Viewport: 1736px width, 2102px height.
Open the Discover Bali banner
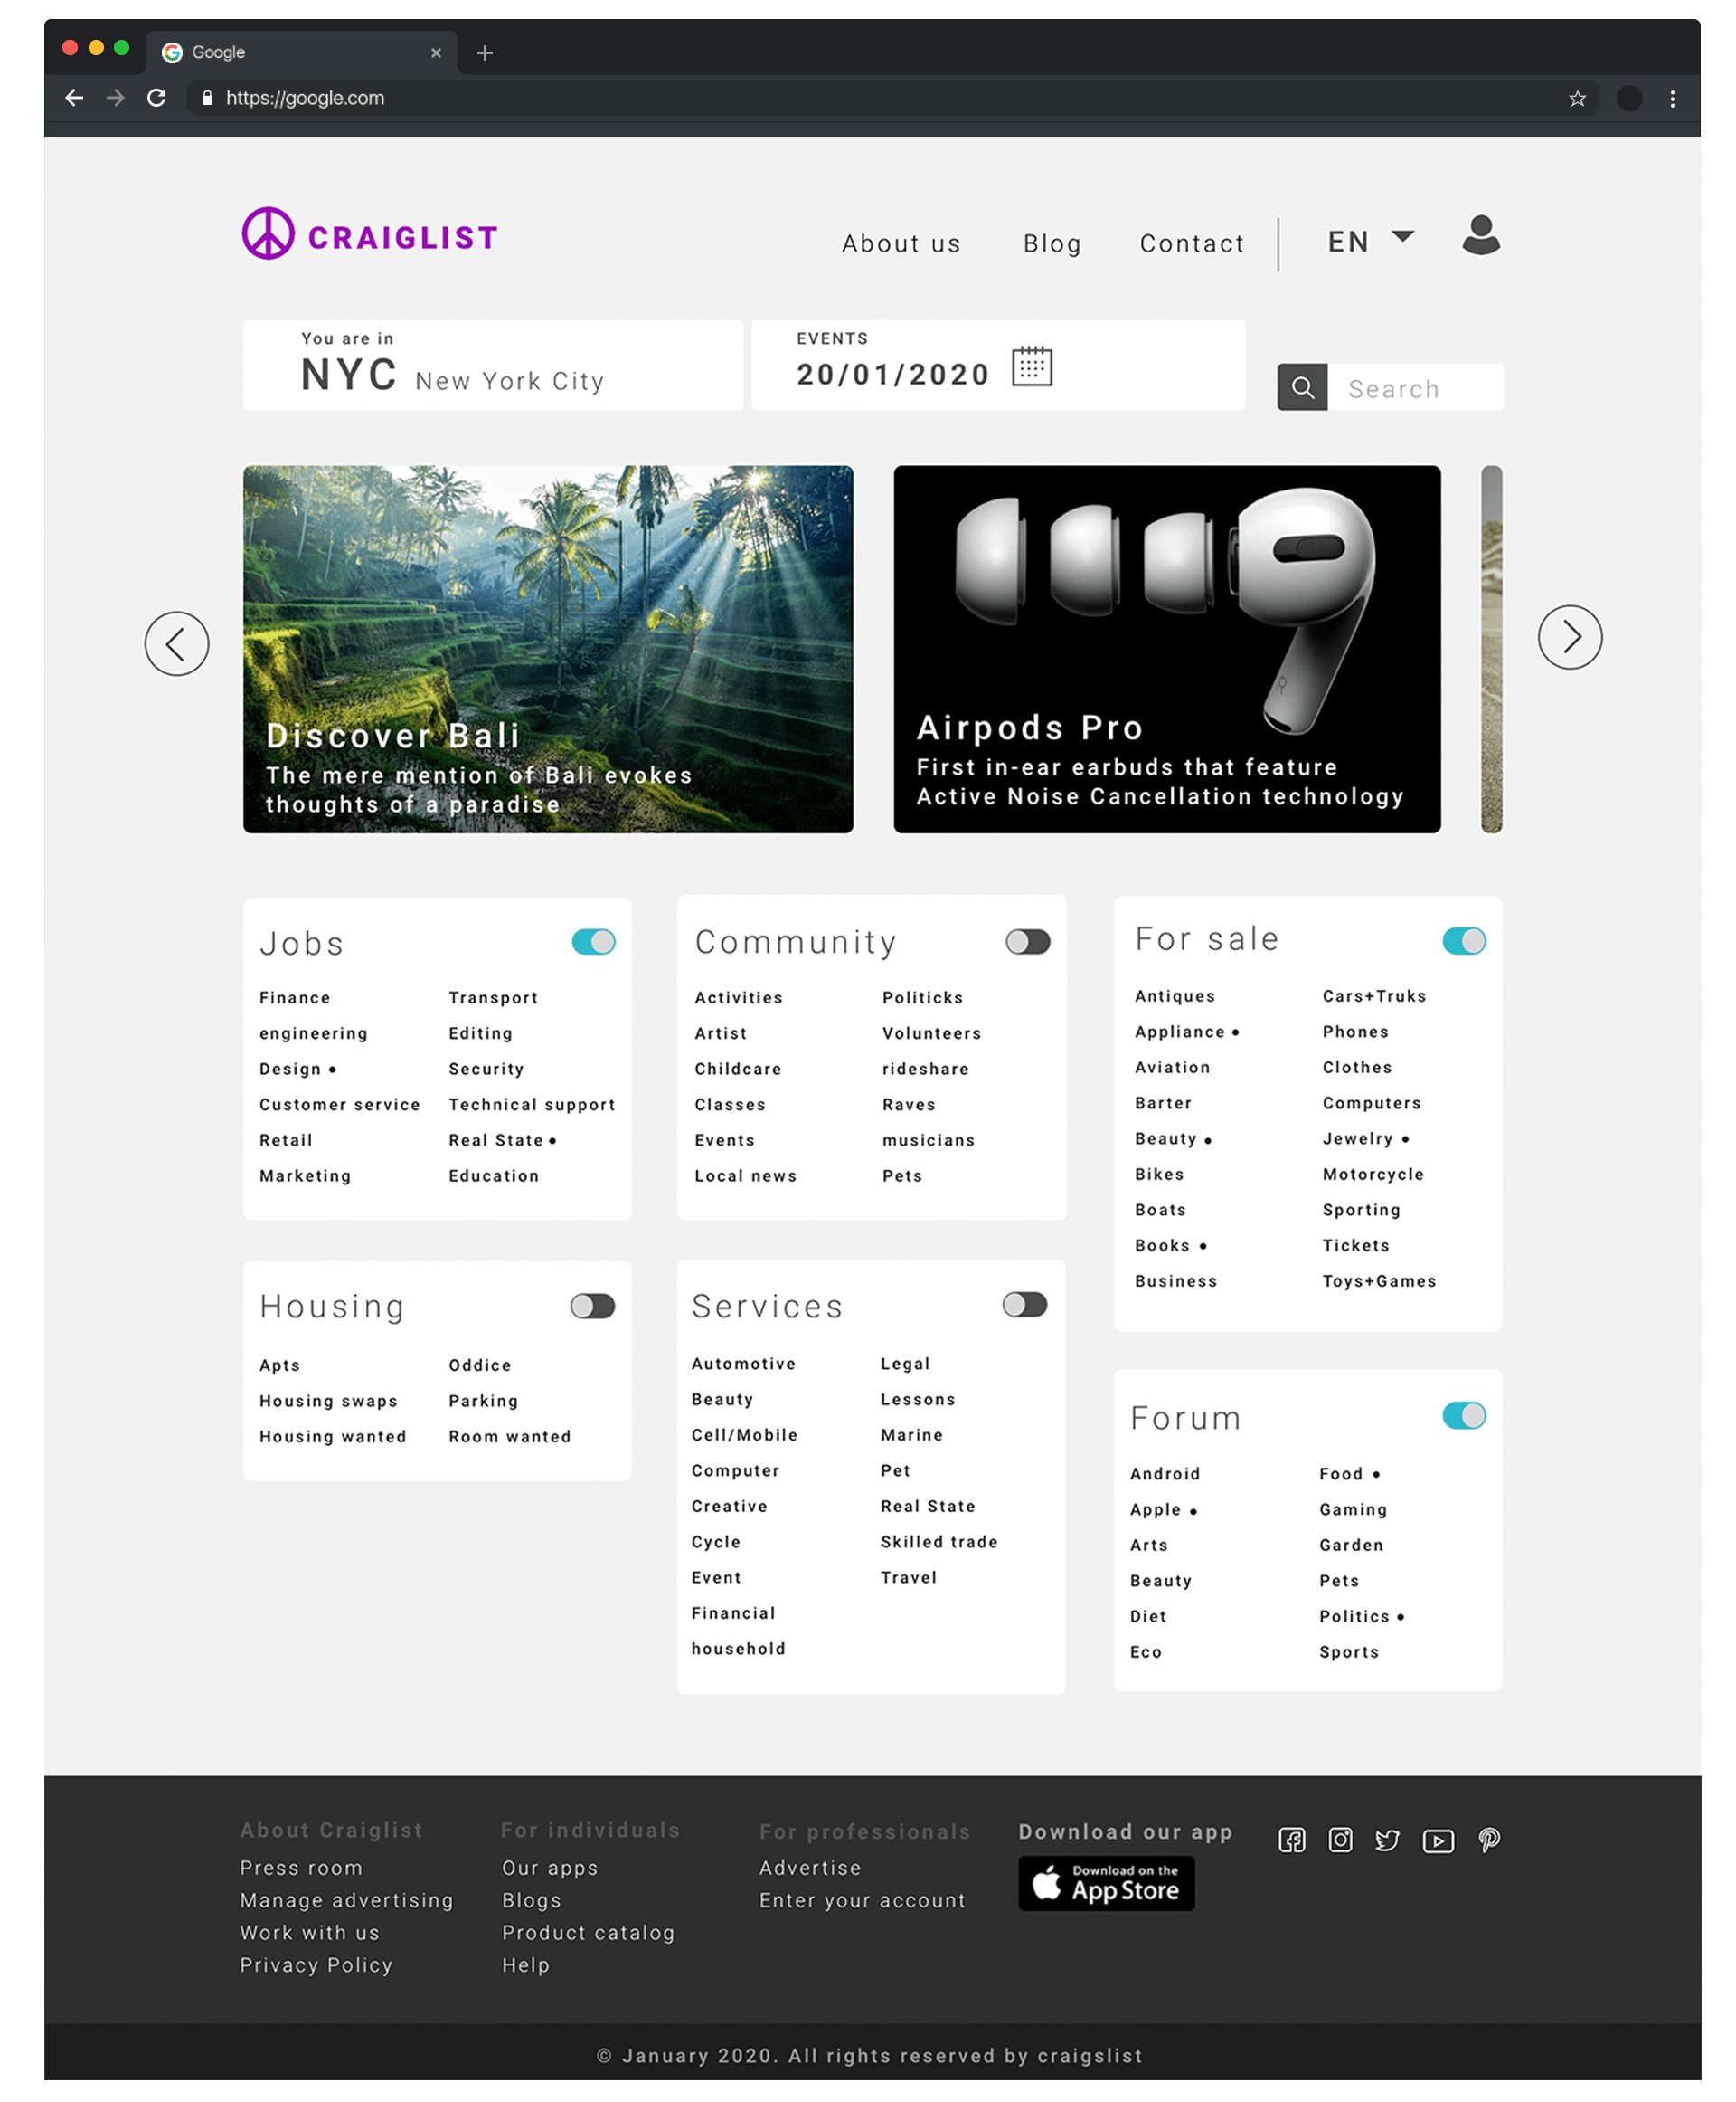(548, 649)
